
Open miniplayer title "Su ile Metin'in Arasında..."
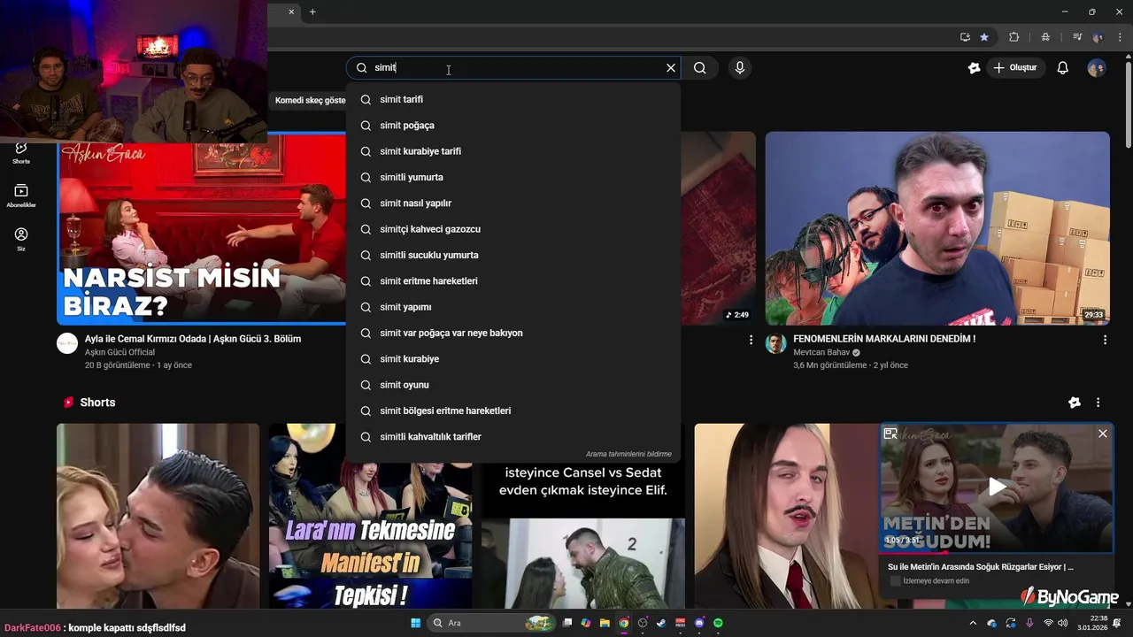point(981,567)
